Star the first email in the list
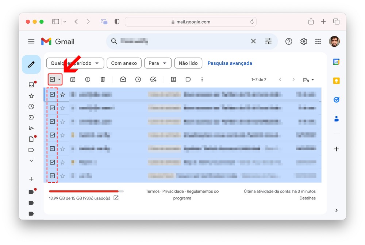Viewport: 365px width, 245px height. point(62,95)
